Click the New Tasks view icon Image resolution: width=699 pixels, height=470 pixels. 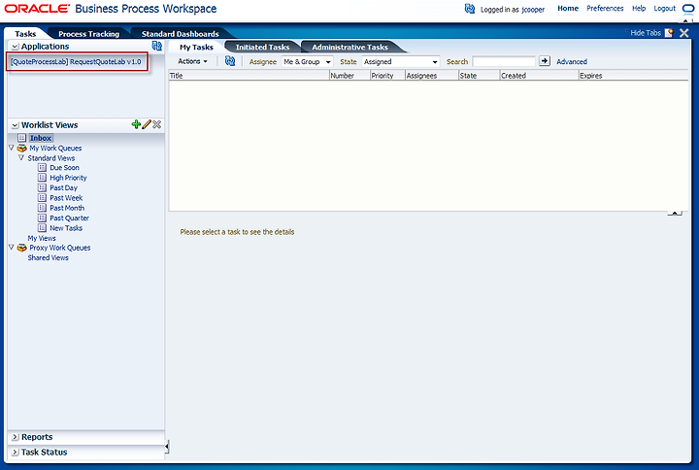tap(42, 228)
